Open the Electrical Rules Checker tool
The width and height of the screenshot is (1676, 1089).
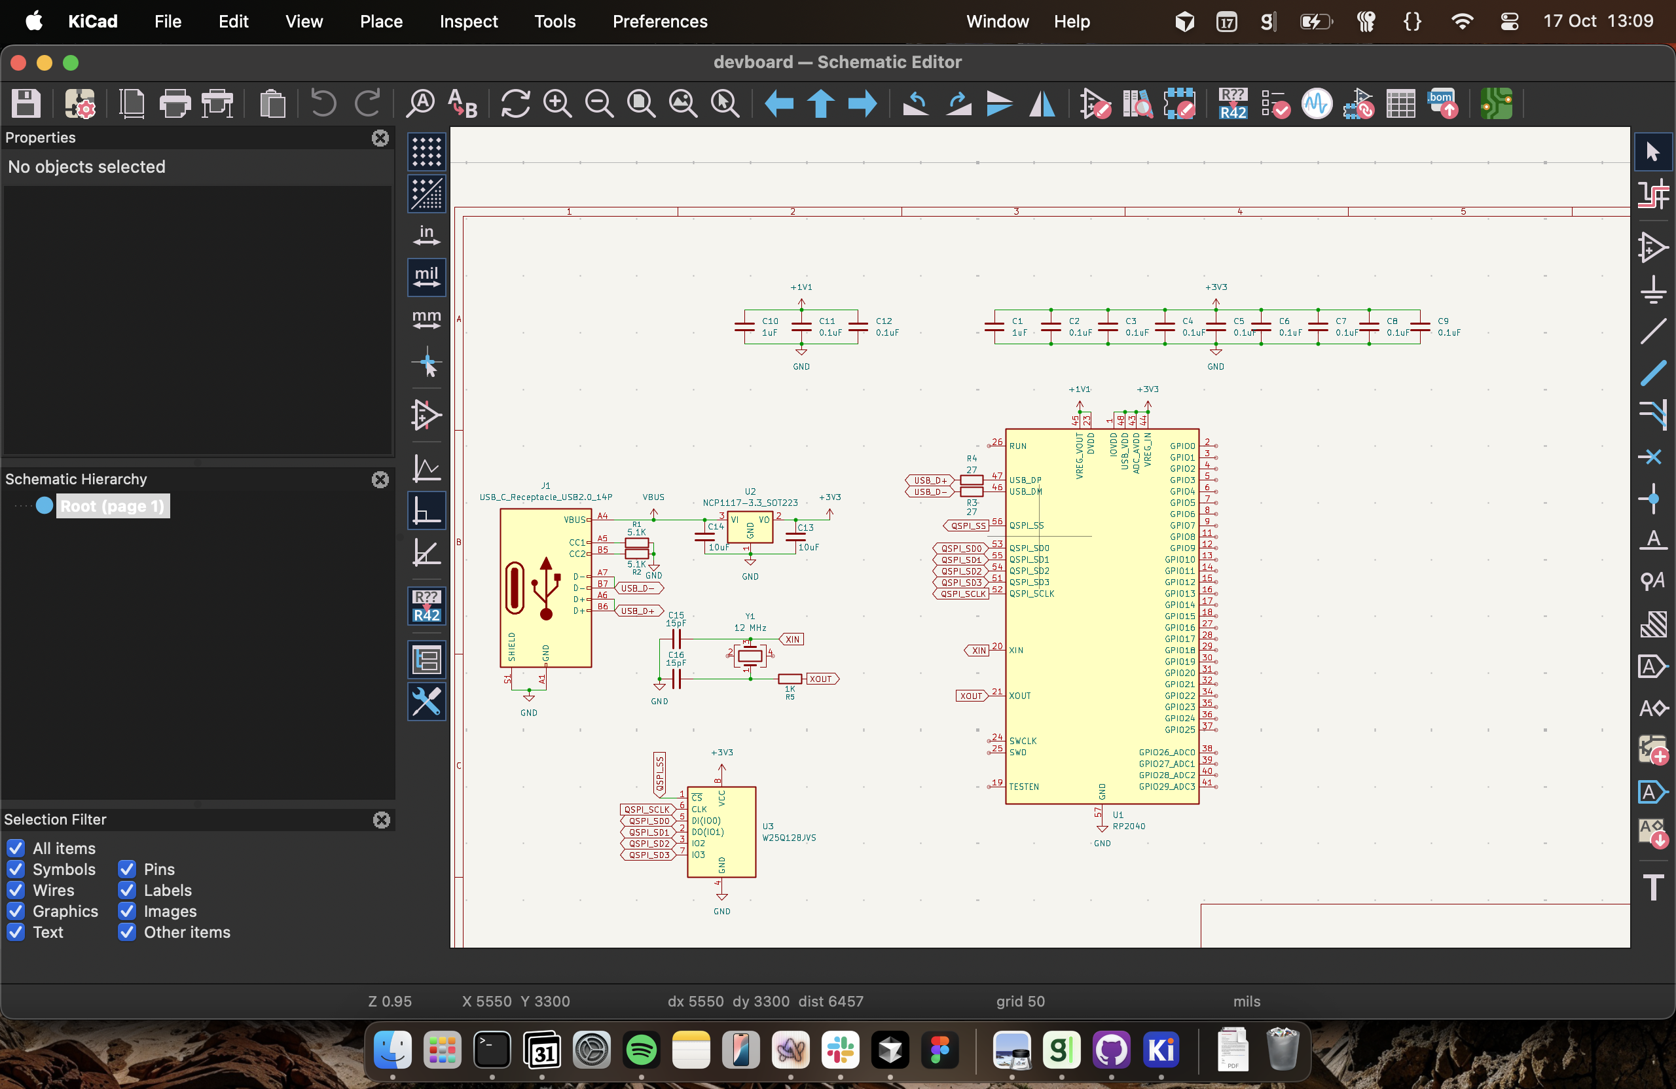click(x=1275, y=104)
